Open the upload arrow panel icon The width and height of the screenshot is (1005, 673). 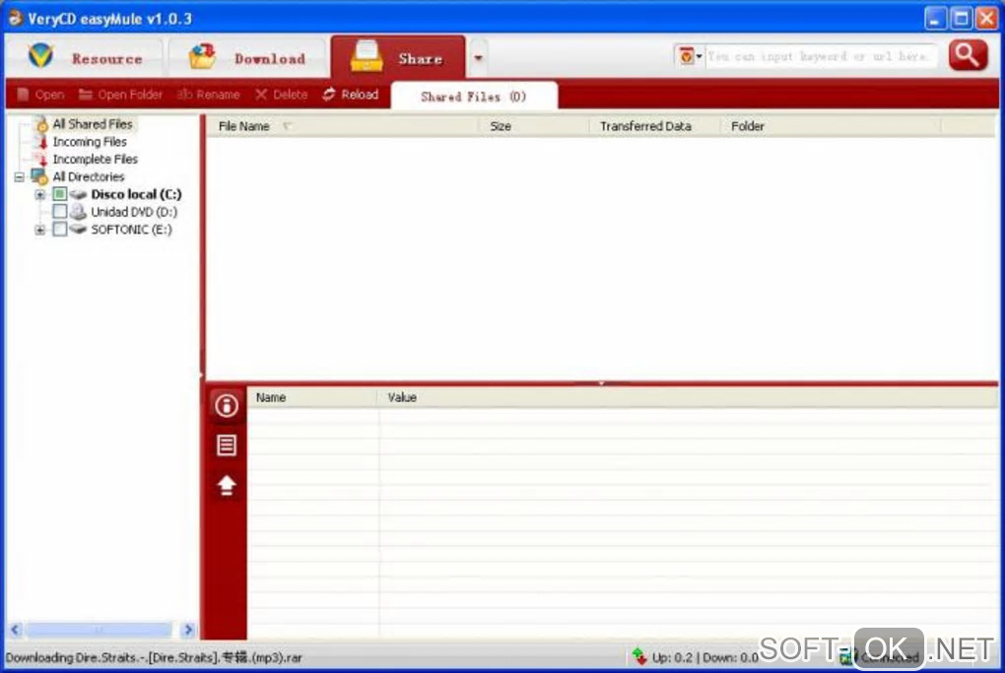point(227,485)
